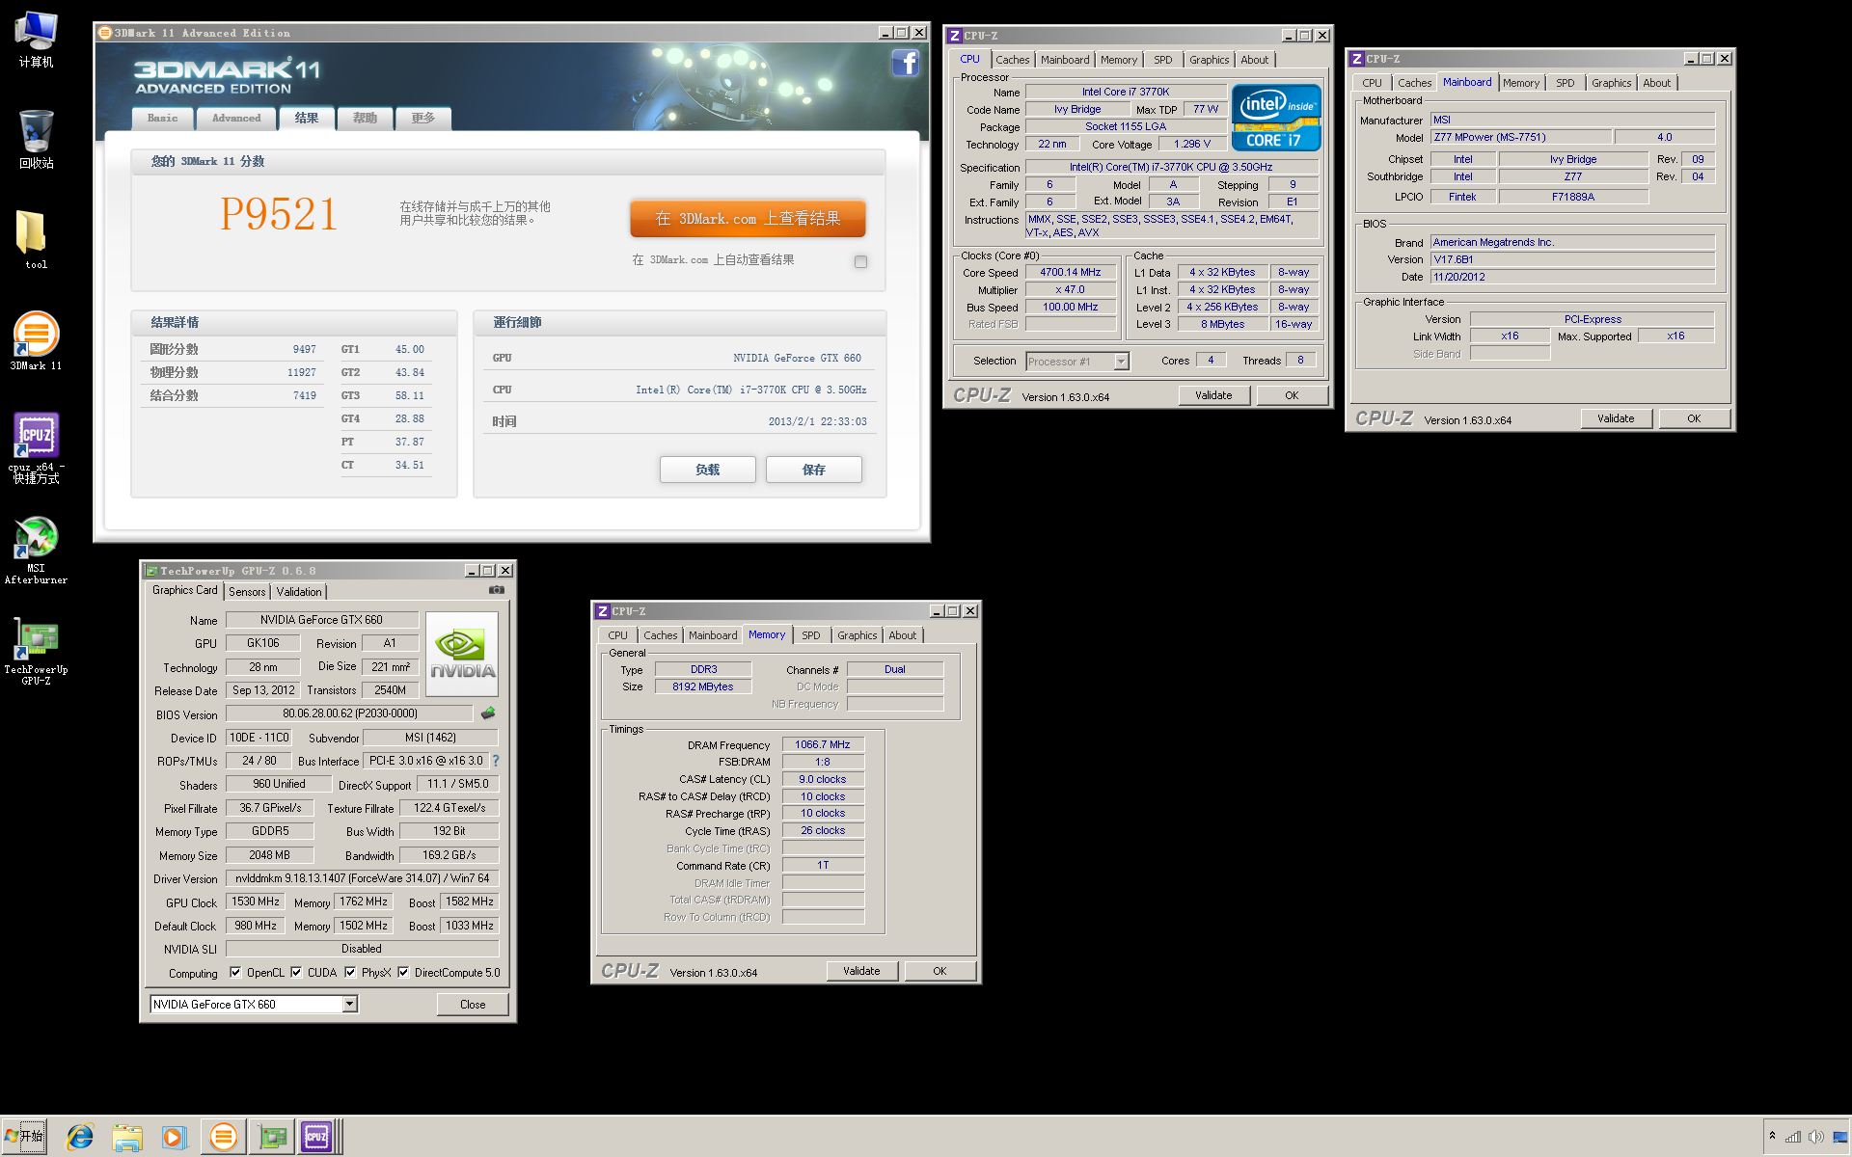
Task: Switch to the Basic tab in 3DMark 11
Action: [x=162, y=119]
